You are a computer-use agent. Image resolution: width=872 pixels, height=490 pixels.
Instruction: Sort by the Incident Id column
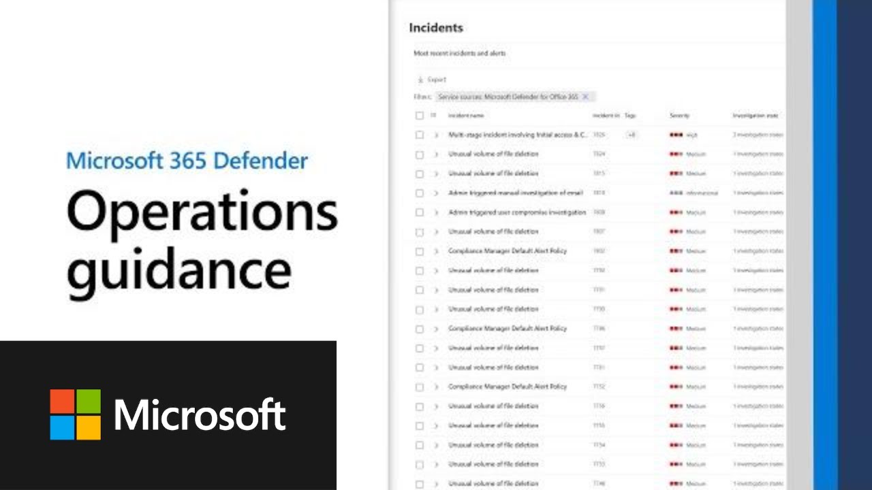point(606,116)
